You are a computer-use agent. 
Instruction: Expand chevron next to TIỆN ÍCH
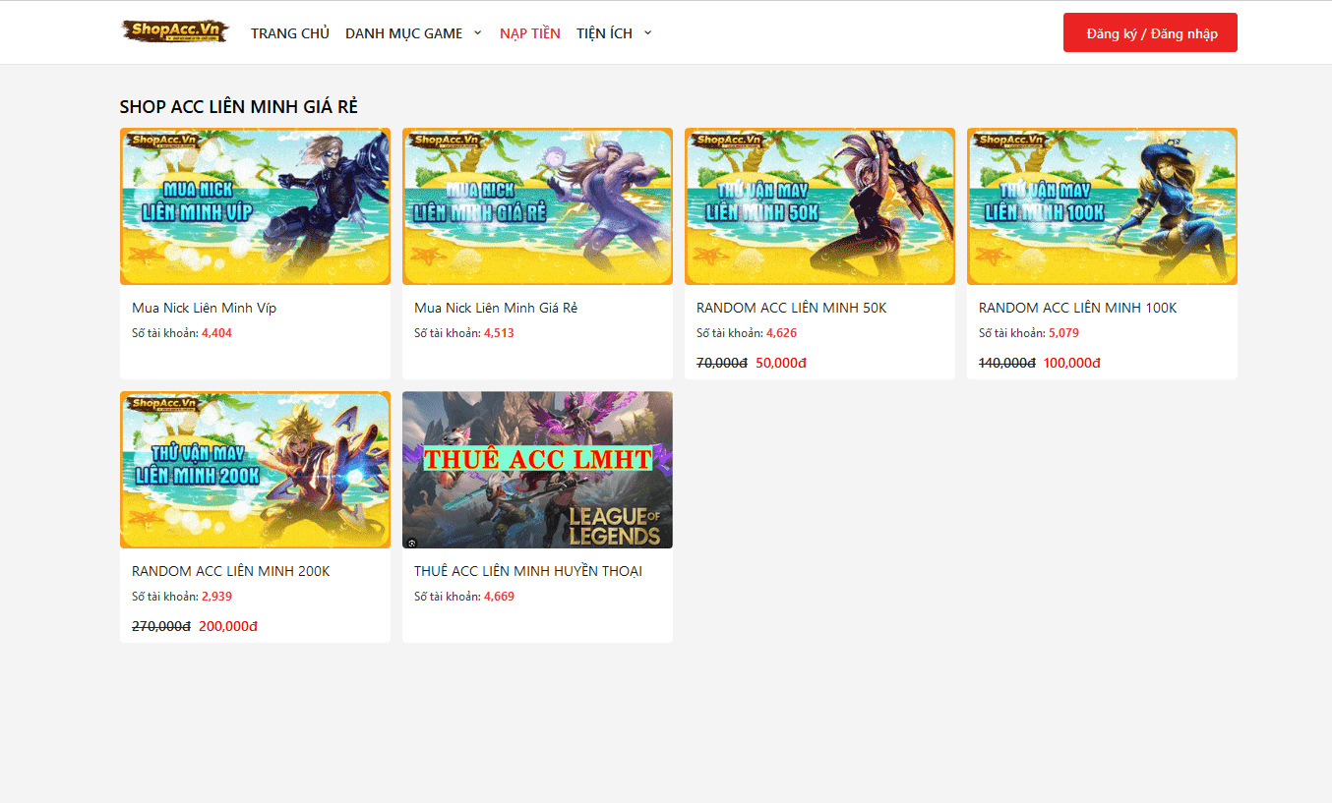[648, 32]
